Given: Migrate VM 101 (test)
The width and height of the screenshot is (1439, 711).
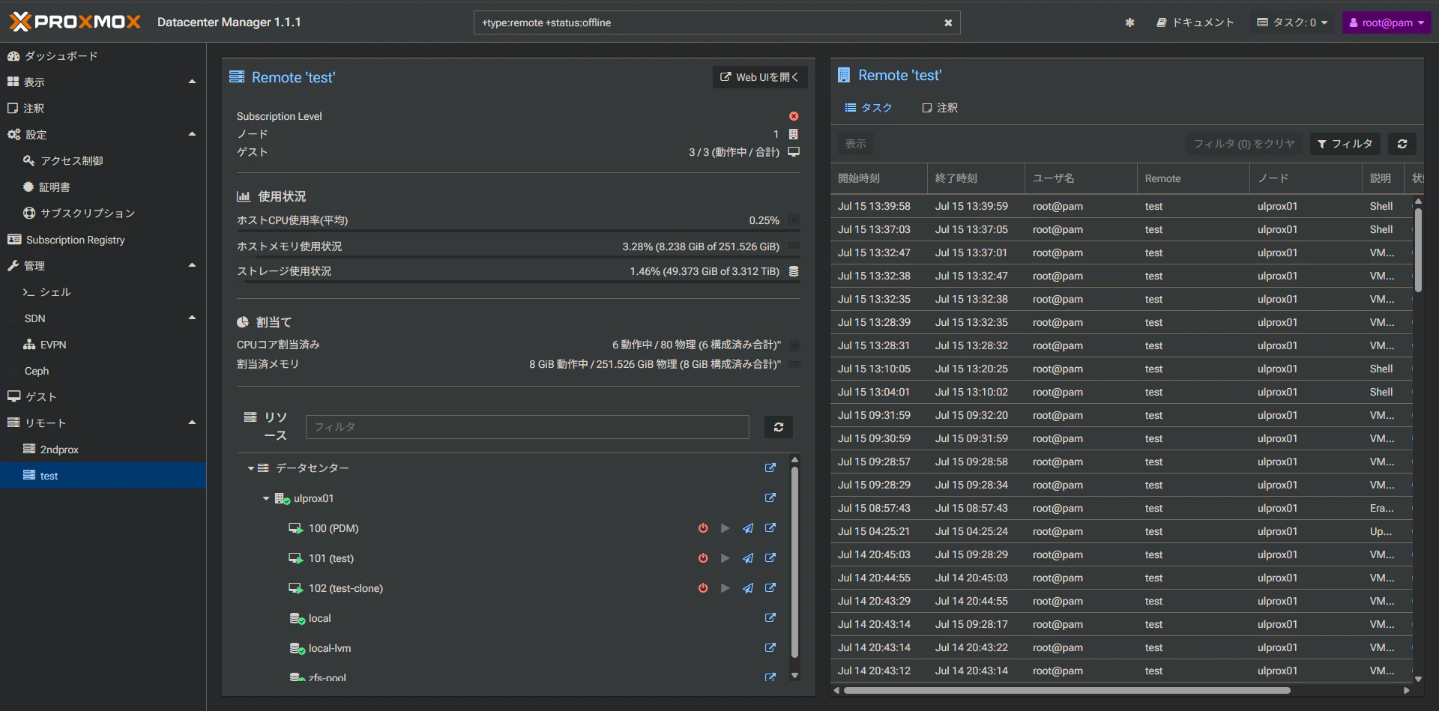Looking at the screenshot, I should [x=747, y=558].
